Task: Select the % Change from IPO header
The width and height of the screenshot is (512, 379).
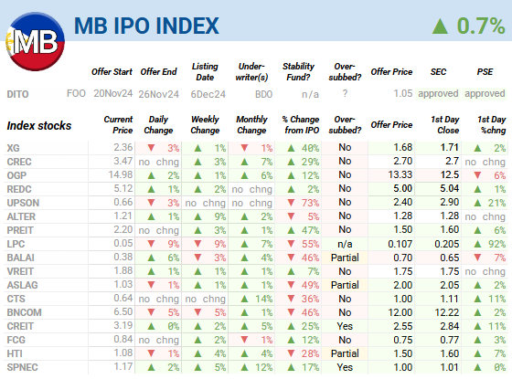Action: 302,124
